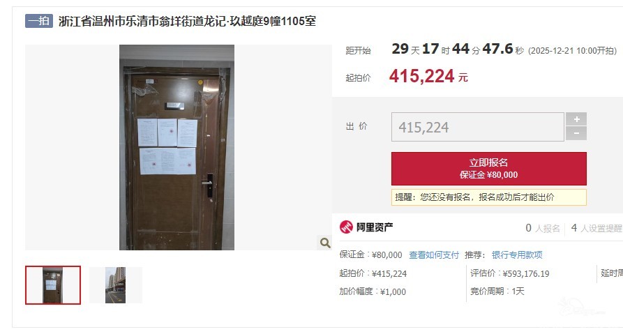Viewport: 623px width, 334px height.
Task: Click the 阿里资产 logo icon
Action: tap(346, 227)
